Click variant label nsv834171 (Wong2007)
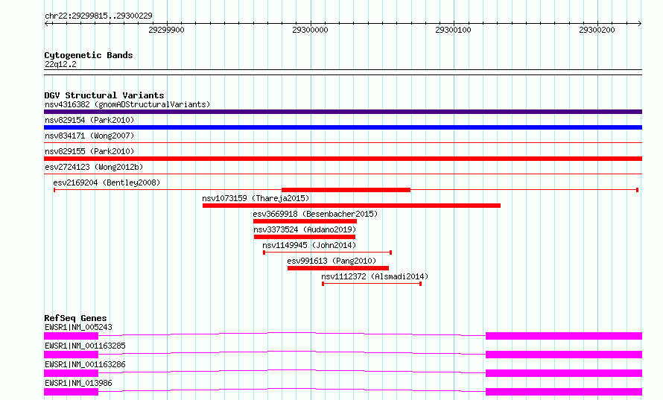The width and height of the screenshot is (663, 400). [x=89, y=136]
